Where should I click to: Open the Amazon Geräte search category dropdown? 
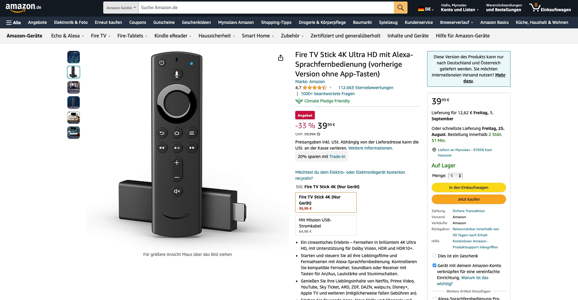(121, 8)
